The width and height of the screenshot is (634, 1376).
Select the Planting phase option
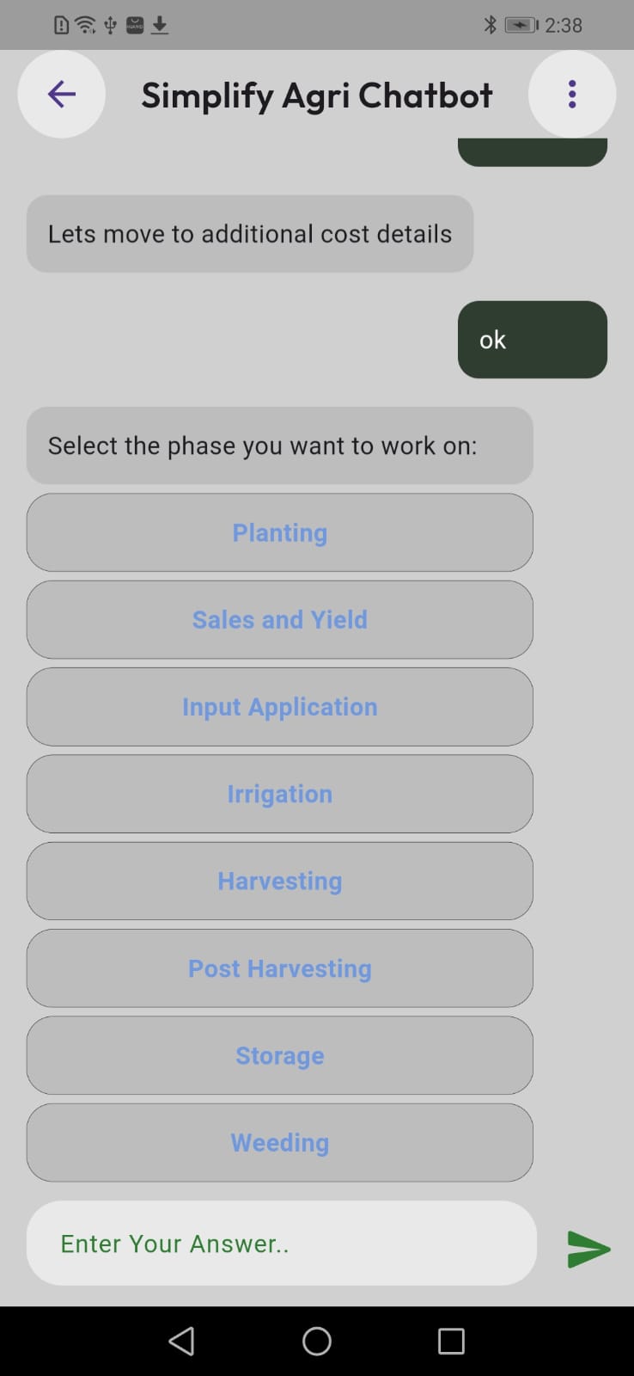(280, 532)
